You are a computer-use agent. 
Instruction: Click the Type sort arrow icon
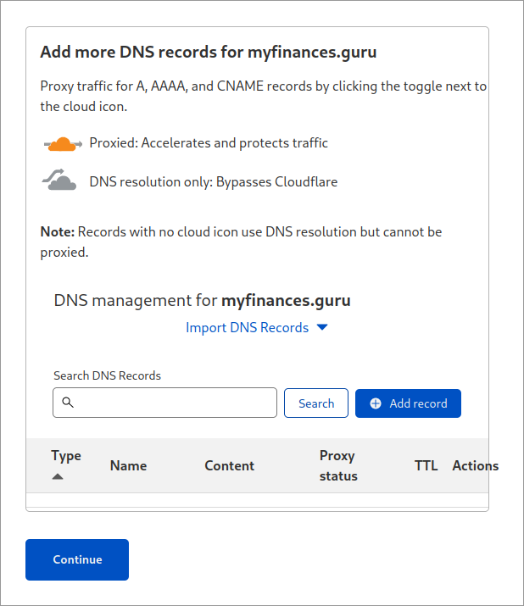58,476
